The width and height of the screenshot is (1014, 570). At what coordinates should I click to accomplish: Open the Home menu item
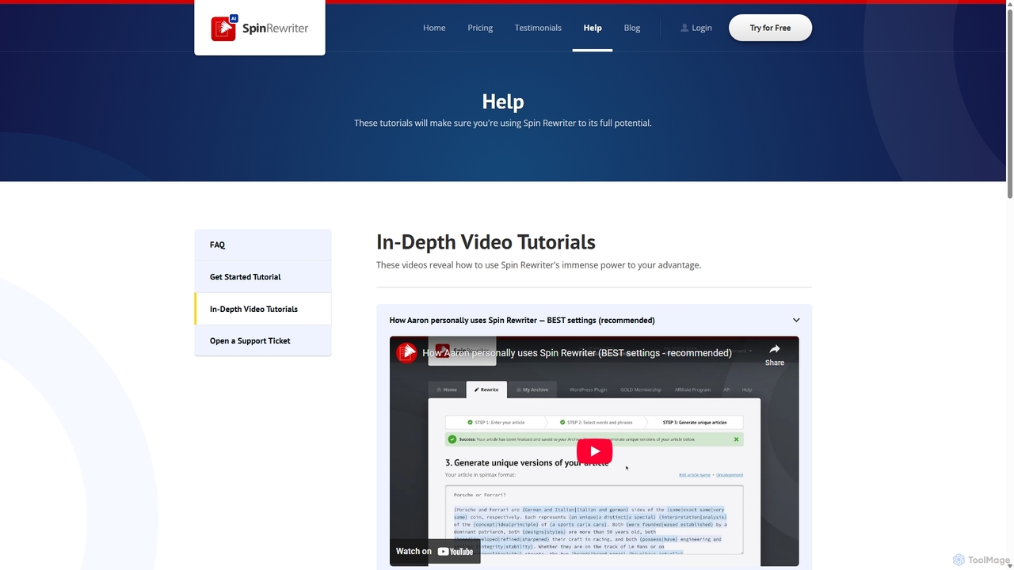pyautogui.click(x=434, y=28)
